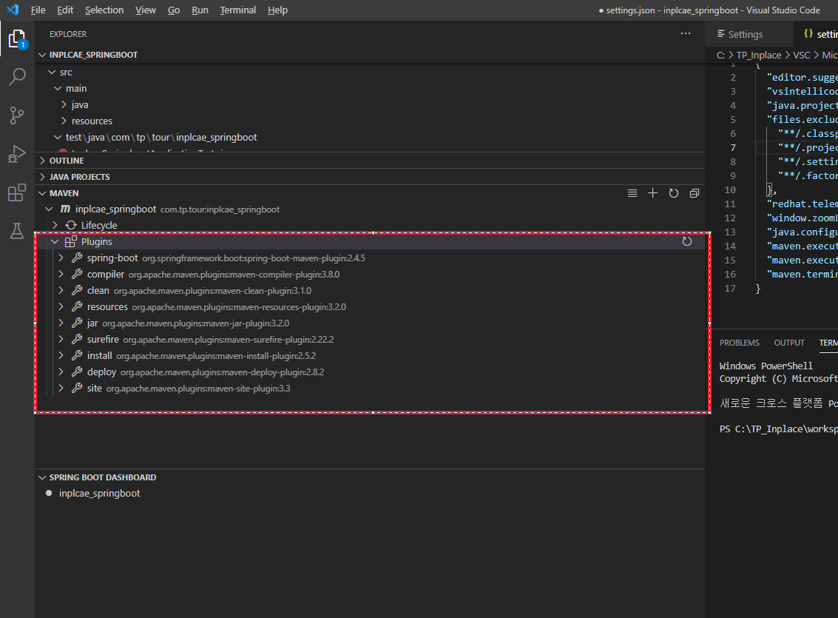838x618 pixels.
Task: Open the View menu
Action: tap(146, 10)
